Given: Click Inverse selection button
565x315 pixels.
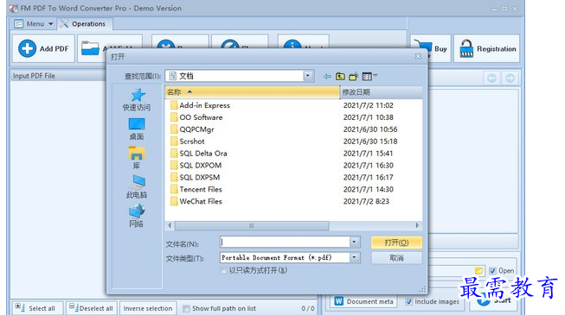Looking at the screenshot, I should click(148, 308).
